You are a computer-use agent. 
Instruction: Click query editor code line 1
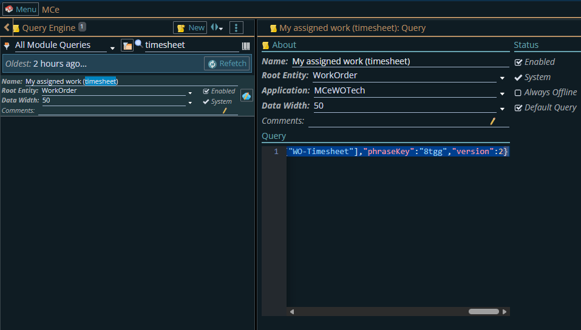(398, 152)
